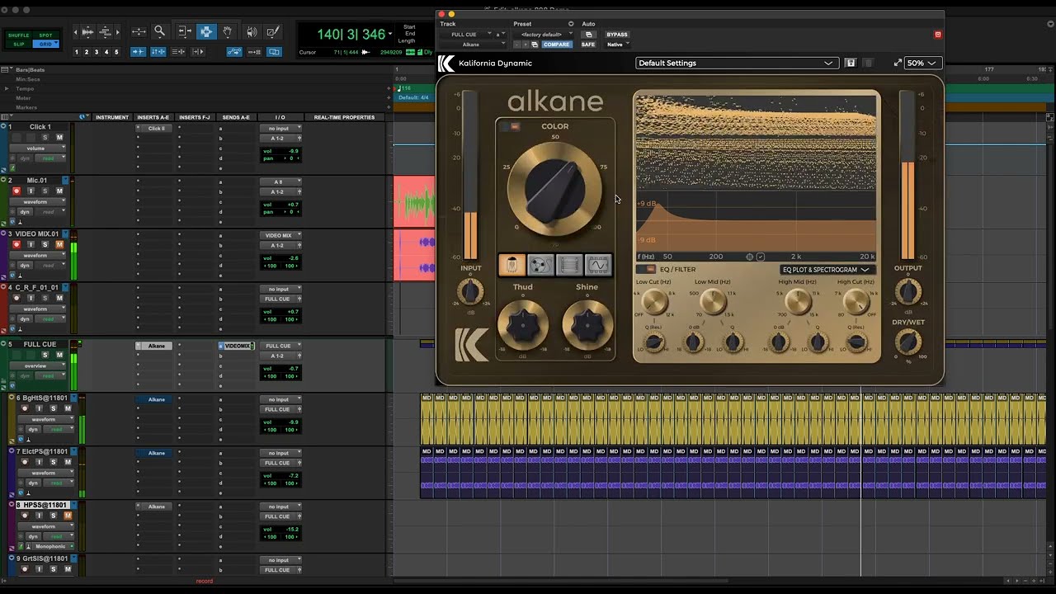Open the FULL CUE track selector in plugin header
This screenshot has width=1056, height=594.
point(468,35)
